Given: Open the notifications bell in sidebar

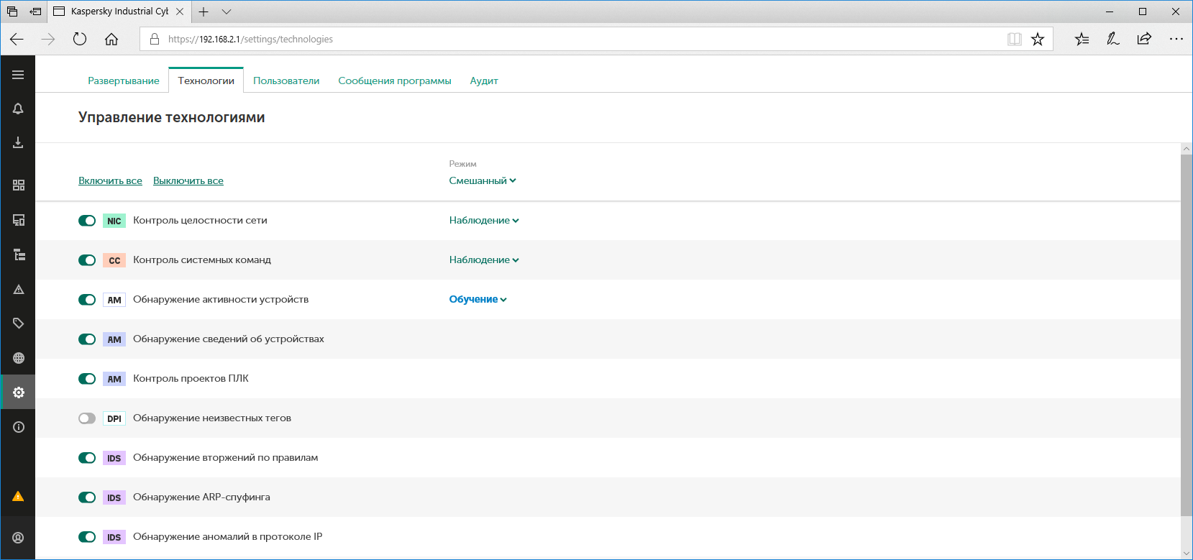Looking at the screenshot, I should point(18,109).
